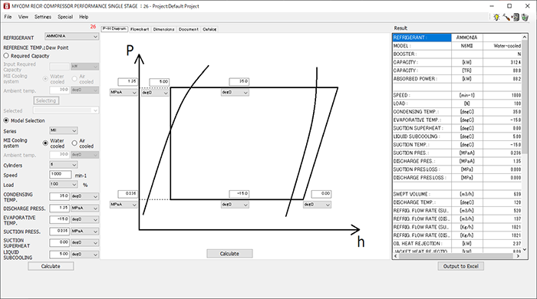Select the Required Capacity radio button
This screenshot has height=299, width=537.
(6, 56)
